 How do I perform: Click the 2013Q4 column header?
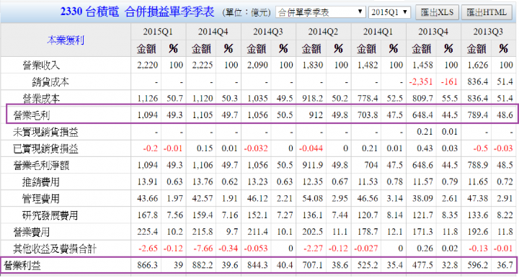click(433, 32)
